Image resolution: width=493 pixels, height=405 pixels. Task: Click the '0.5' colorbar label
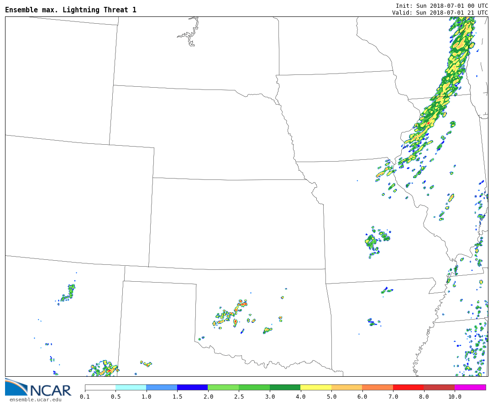(x=115, y=396)
